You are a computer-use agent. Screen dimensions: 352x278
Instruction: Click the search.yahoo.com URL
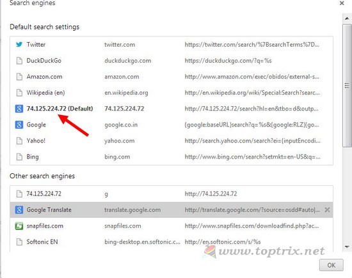click(253, 141)
